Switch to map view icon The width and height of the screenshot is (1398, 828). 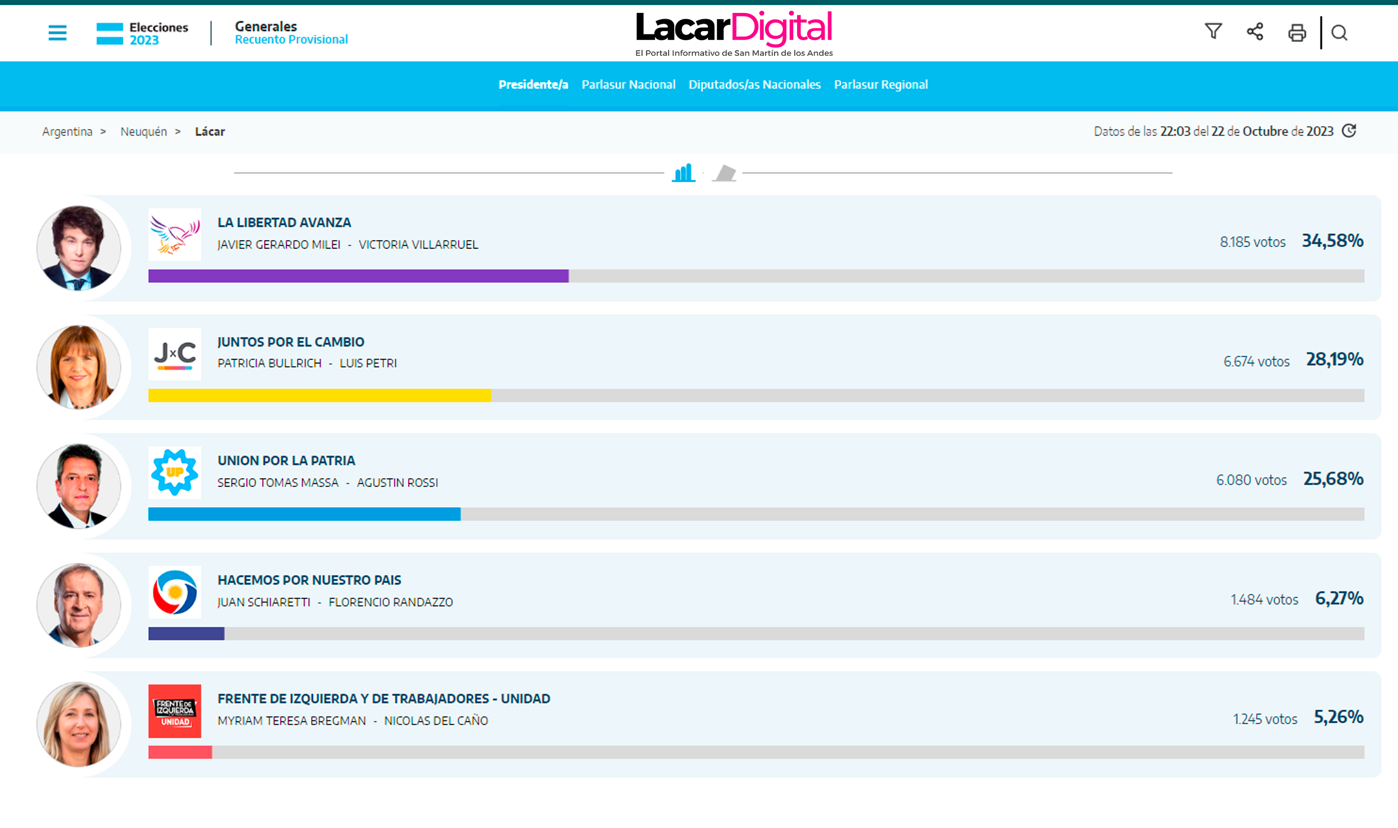click(x=724, y=173)
